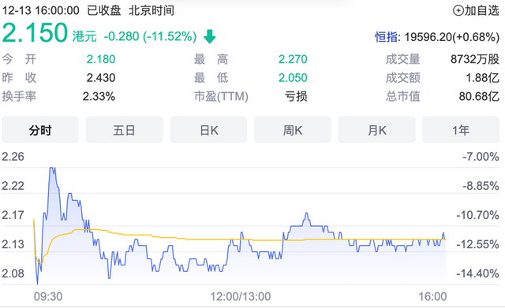Click the -0.280 (-11.52%) change value
This screenshot has height=308, width=505.
150,37
